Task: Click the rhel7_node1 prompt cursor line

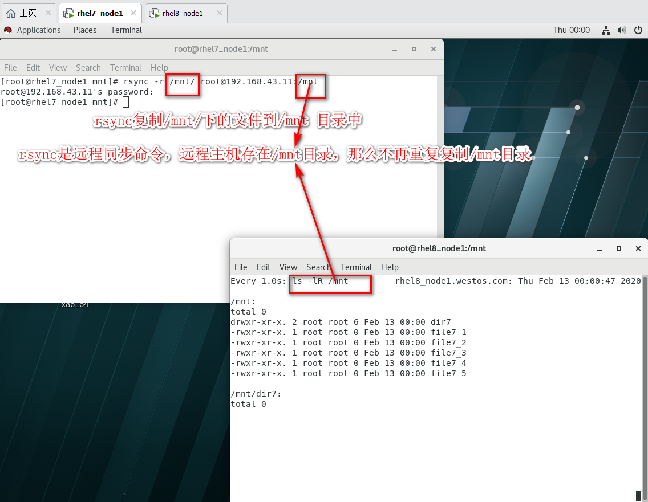Action: coord(65,102)
